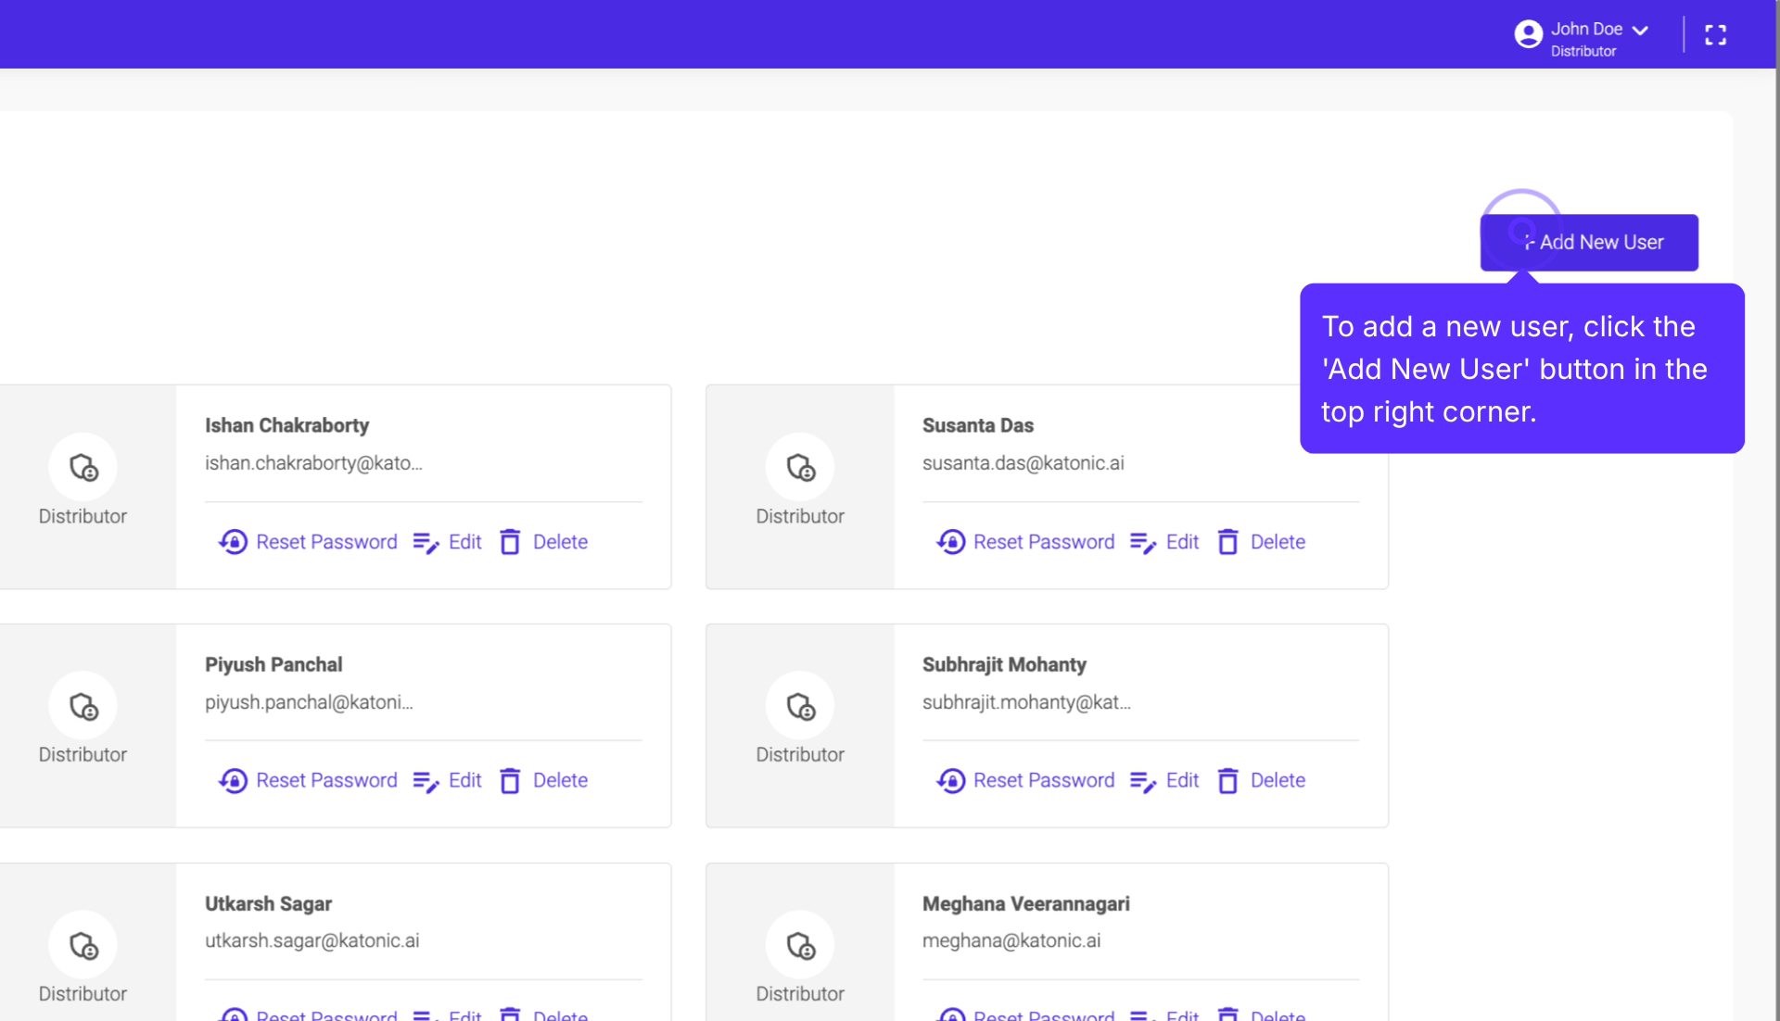Click Reset Password icon for Ishan Chakraborty

232,542
